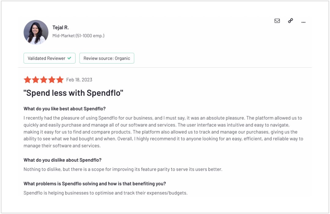Copy the review link using the chain icon
Screen dimensions: 330x214
coord(290,21)
